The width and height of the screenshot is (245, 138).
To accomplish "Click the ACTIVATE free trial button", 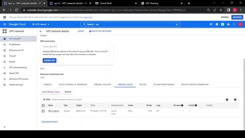I will coord(237,17).
